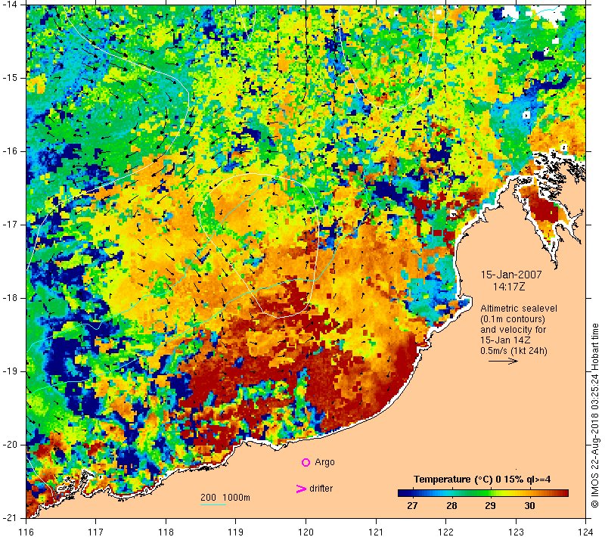Click the '28' color bar tick label
Image resolution: width=605 pixels, height=537 pixels.
[x=451, y=506]
